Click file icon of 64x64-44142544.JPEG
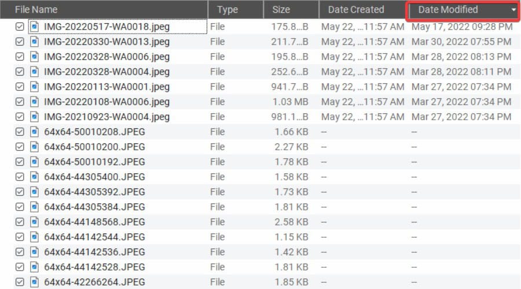The width and height of the screenshot is (521, 289). pyautogui.click(x=34, y=237)
